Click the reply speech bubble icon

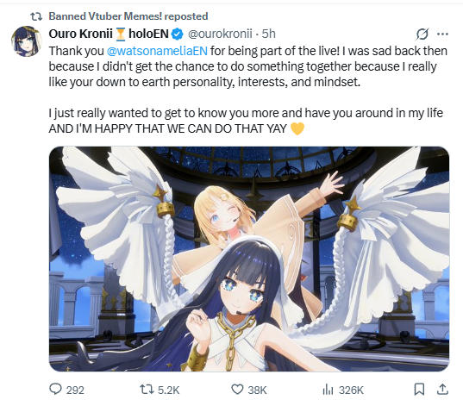(55, 390)
